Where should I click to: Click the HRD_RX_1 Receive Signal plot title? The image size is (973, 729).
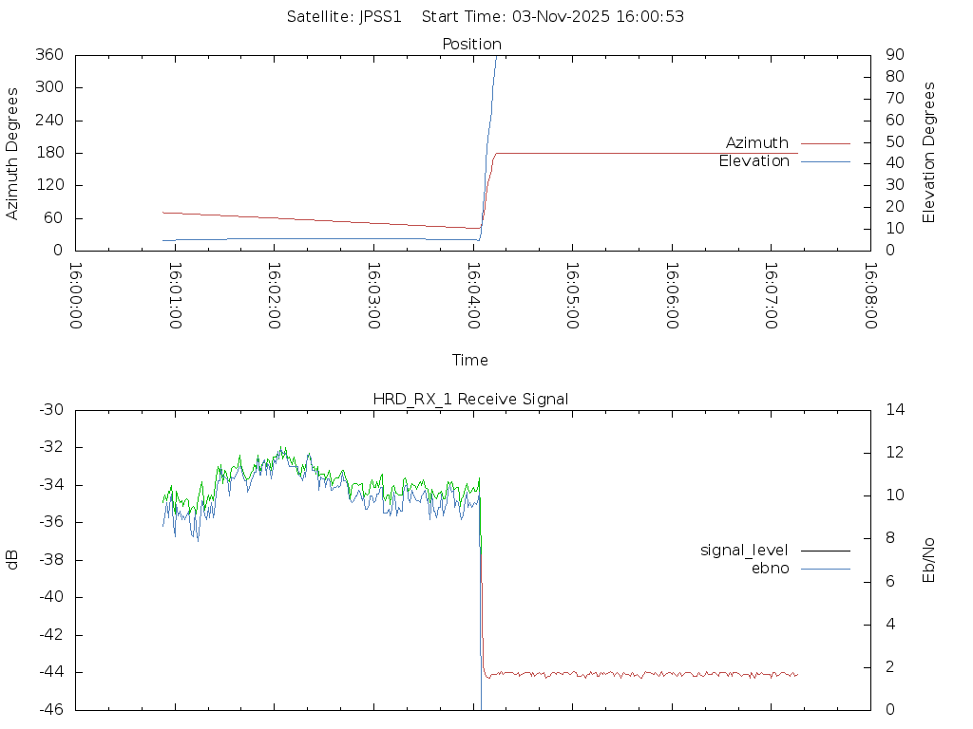[x=470, y=399]
